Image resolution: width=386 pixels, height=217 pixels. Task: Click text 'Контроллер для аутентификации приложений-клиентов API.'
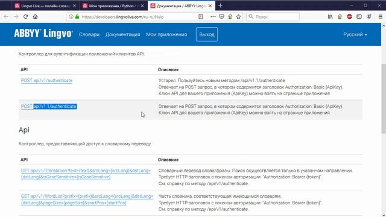coord(81,54)
